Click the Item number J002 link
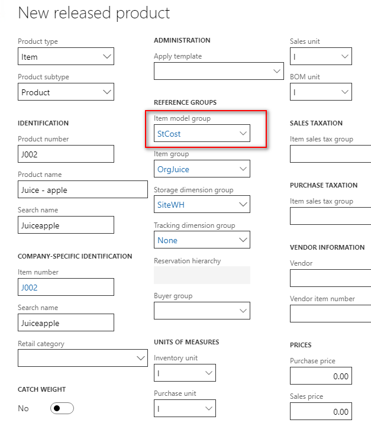This screenshot has width=371, height=426. coord(30,288)
